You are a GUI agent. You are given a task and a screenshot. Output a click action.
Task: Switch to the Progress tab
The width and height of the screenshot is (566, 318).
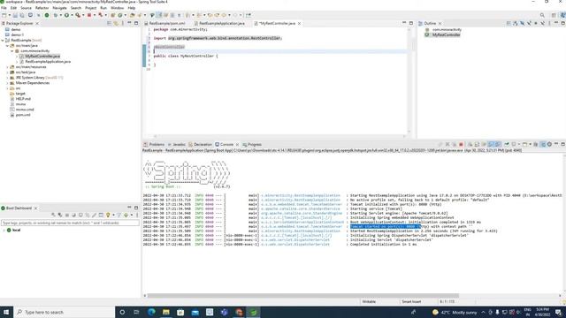pos(252,144)
